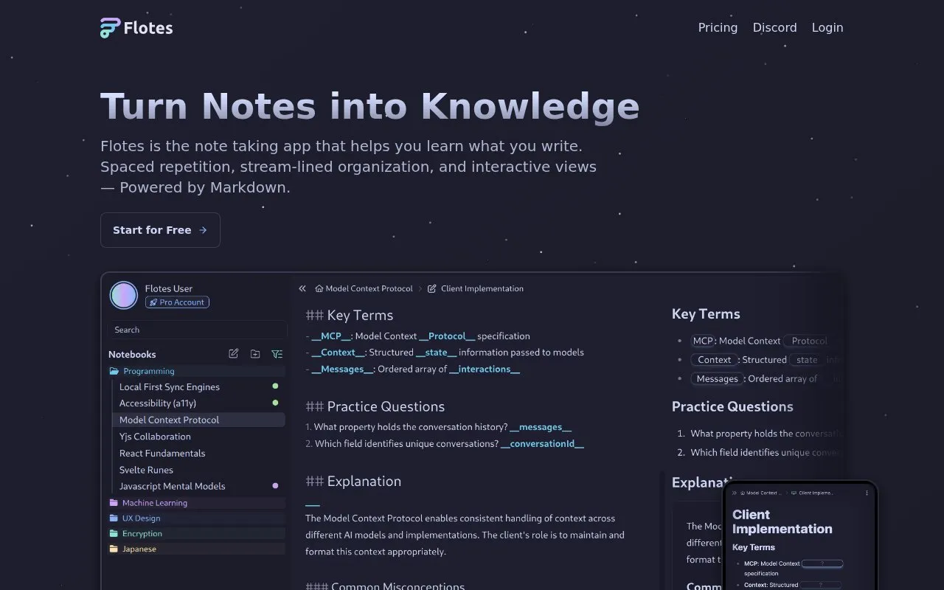Click the Search field in the sidebar

[197, 330]
